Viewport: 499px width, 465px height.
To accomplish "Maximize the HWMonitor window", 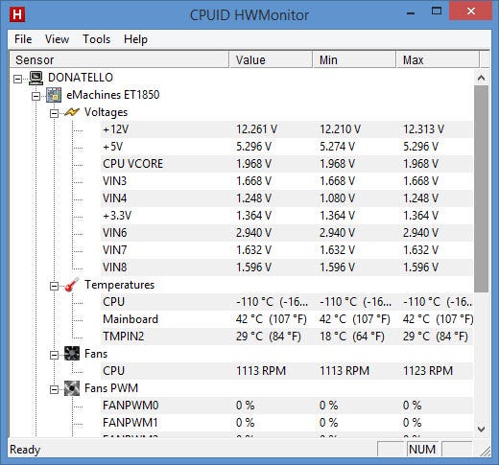I will coord(437,12).
